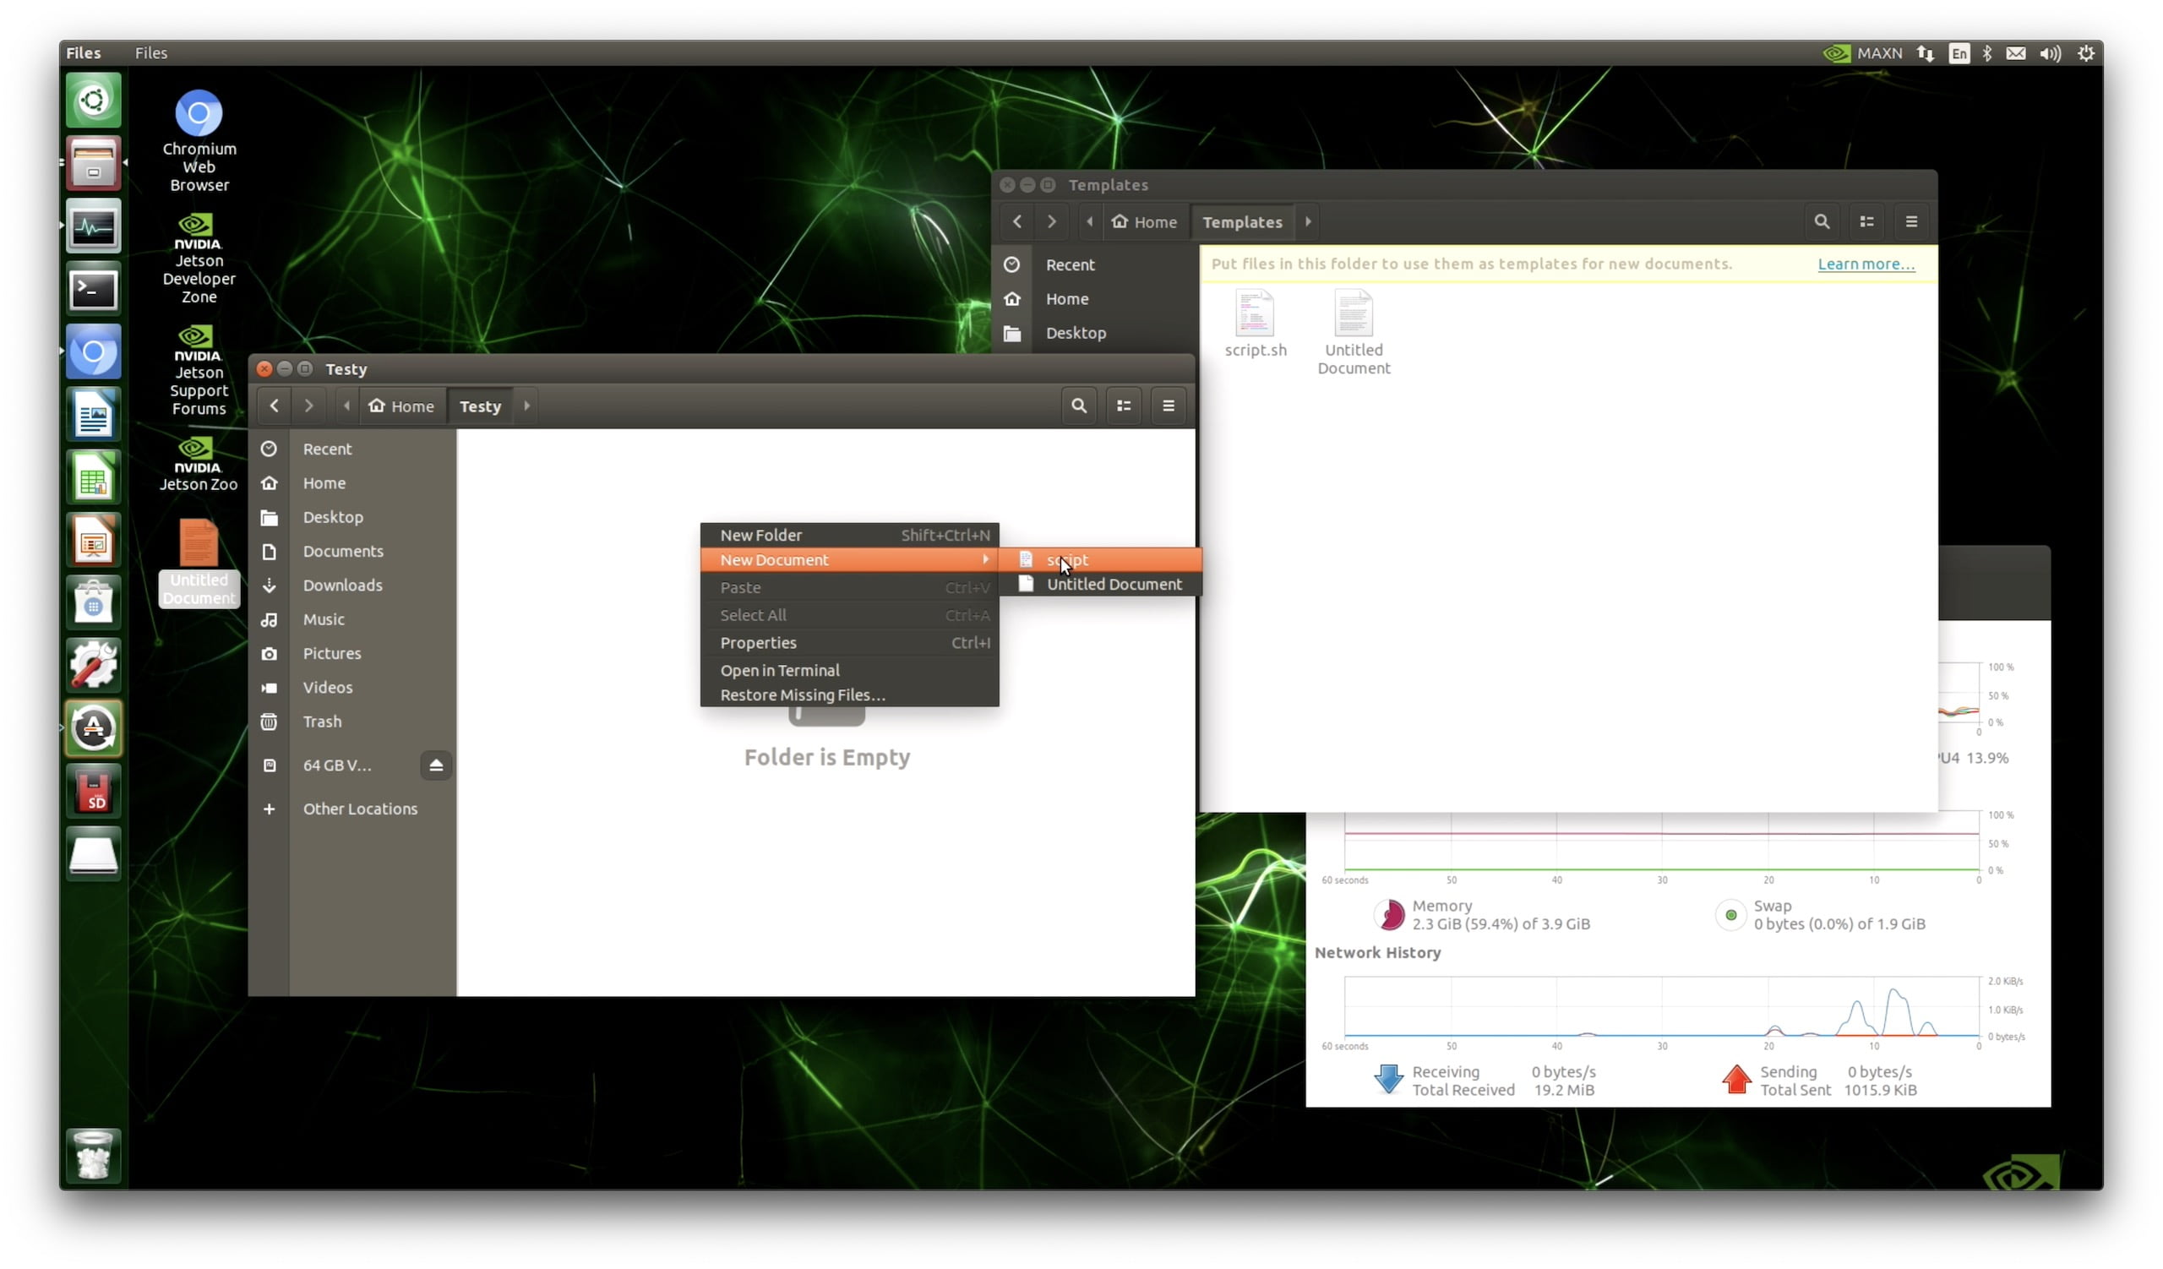This screenshot has height=1269, width=2163.
Task: Select 'Open in Terminal' from the context menu
Action: (x=780, y=670)
